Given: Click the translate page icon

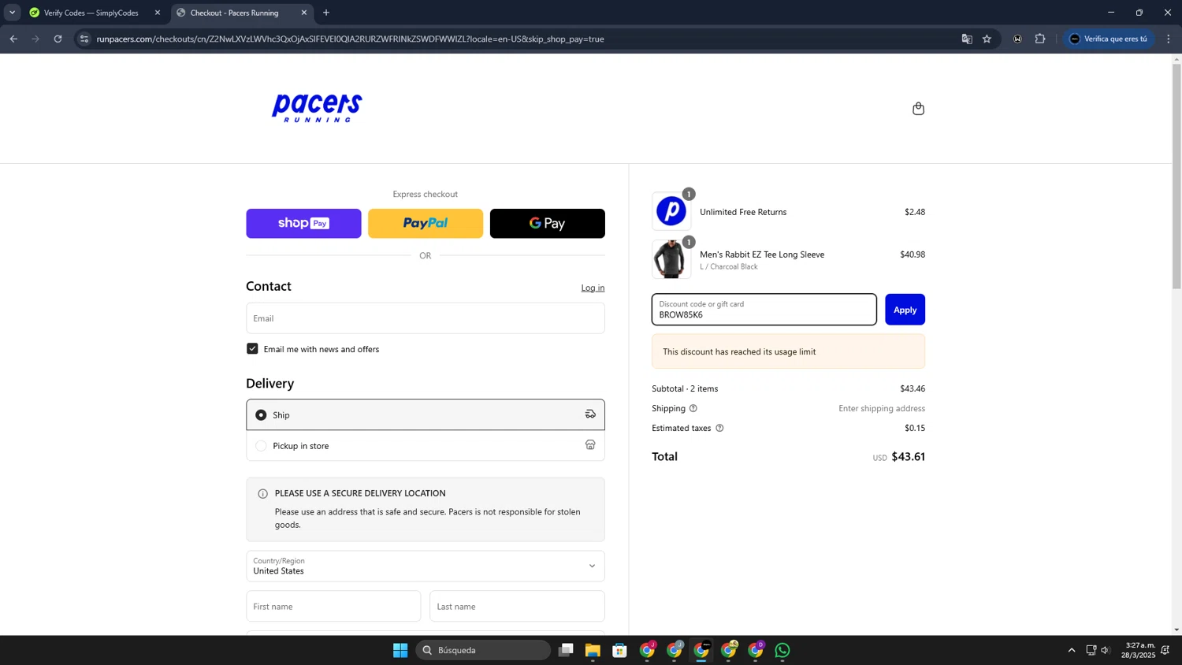Looking at the screenshot, I should [x=967, y=39].
